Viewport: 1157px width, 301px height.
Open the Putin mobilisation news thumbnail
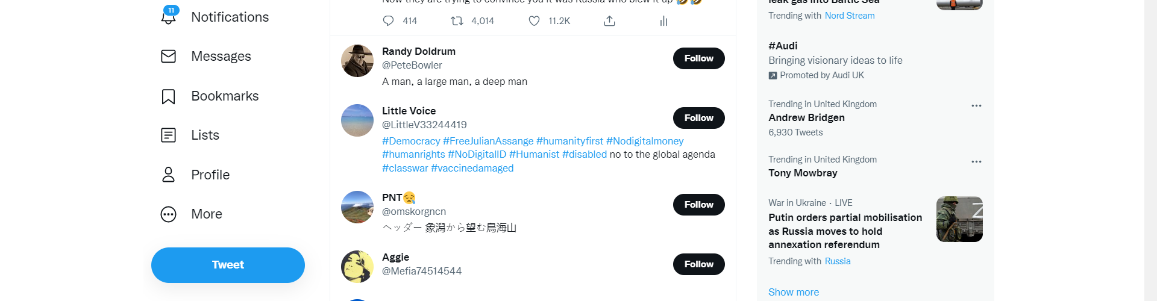[959, 219]
